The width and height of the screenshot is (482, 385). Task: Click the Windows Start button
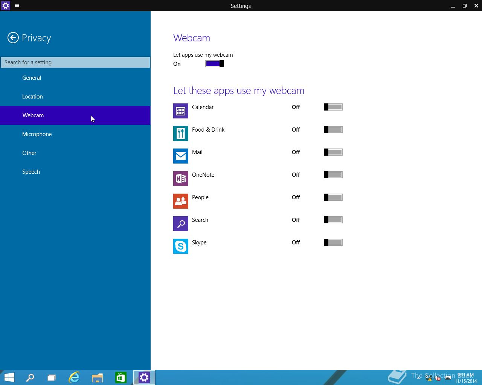[x=9, y=377]
